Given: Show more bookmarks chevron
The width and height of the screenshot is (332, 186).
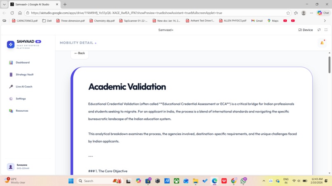Looking at the screenshot, I should pos(325,21).
